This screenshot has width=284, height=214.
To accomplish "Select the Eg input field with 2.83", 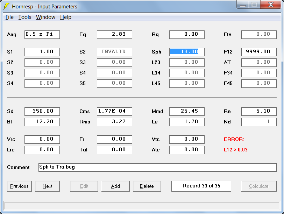I will point(114,35).
